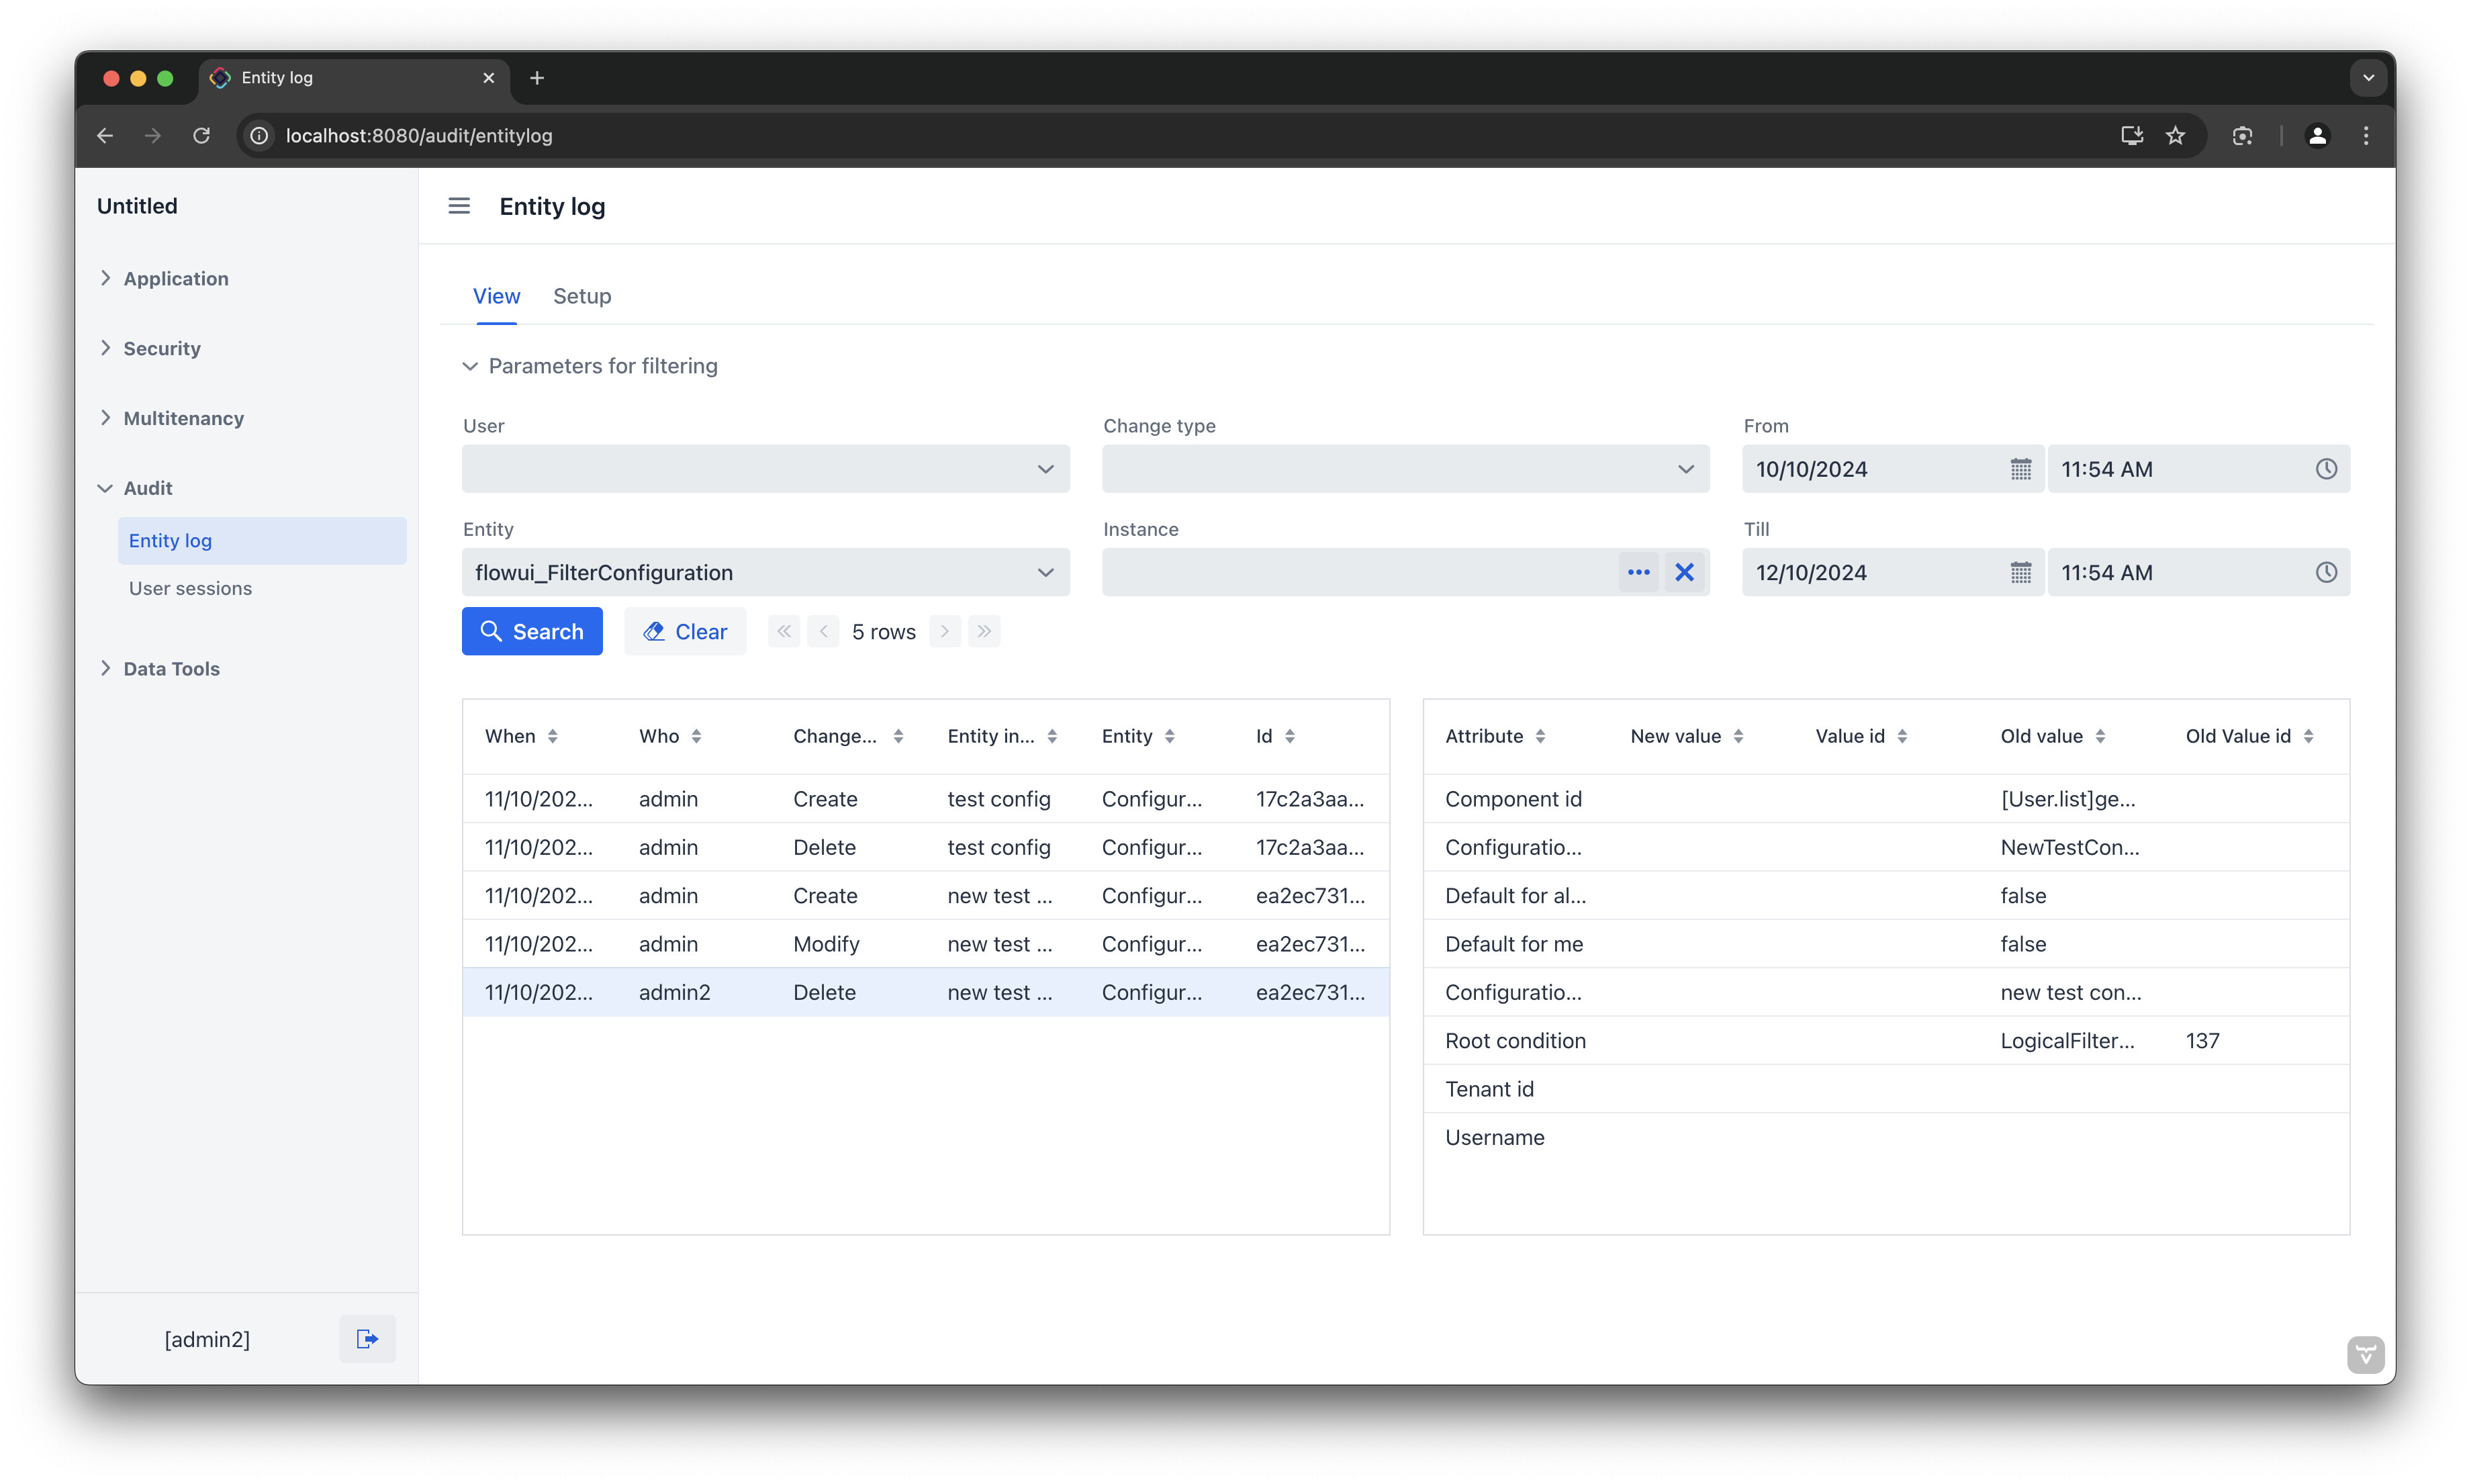The height and width of the screenshot is (1484, 2471).
Task: Switch to the View tab
Action: pos(496,296)
